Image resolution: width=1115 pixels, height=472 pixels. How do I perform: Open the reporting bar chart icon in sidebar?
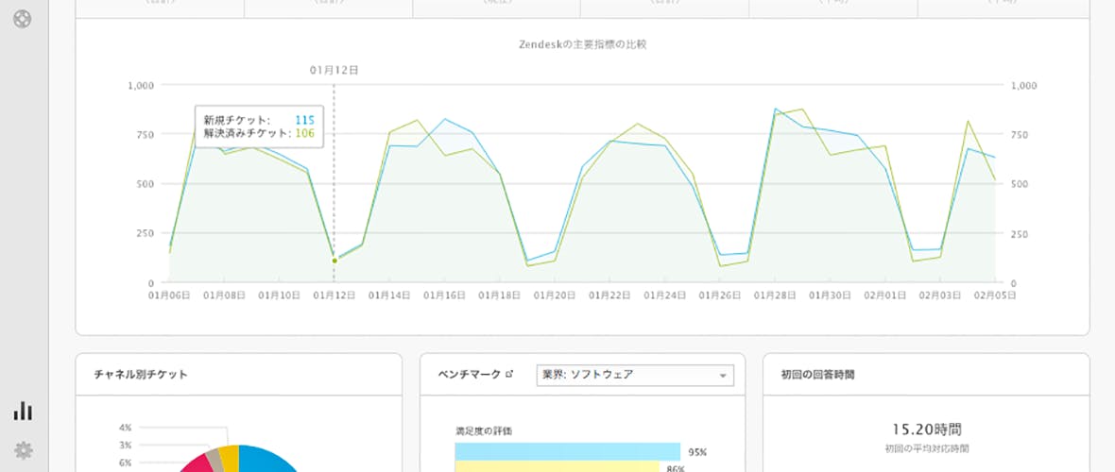(23, 411)
